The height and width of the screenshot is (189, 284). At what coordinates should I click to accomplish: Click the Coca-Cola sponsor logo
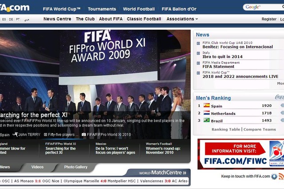(x=279, y=98)
